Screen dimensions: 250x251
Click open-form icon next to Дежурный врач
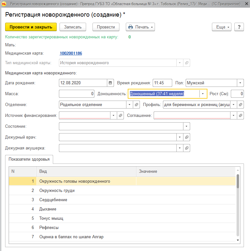click(187, 137)
